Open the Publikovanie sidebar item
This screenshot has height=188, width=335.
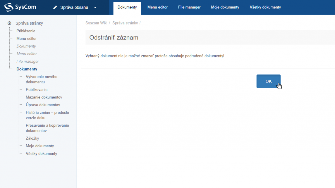[37, 90]
